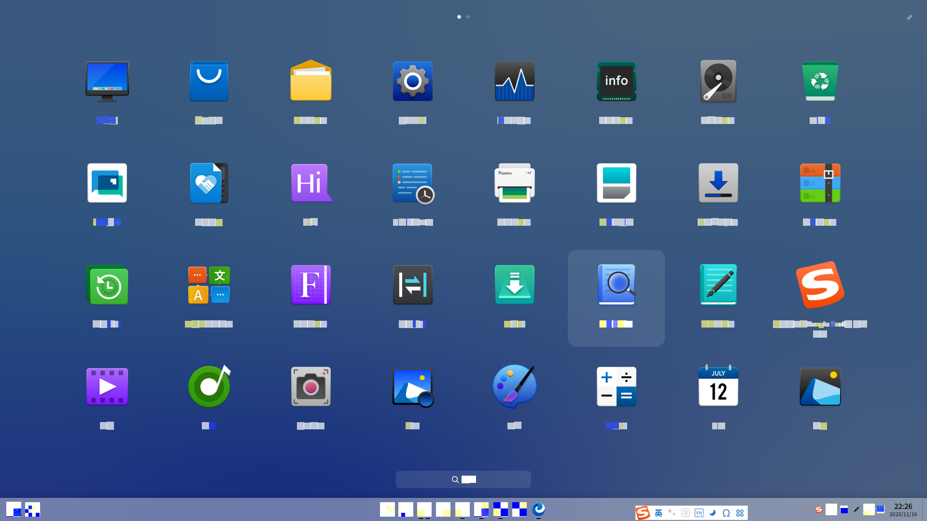The width and height of the screenshot is (927, 521).
Task: Switch to the second launcher page dot
Action: click(x=467, y=17)
